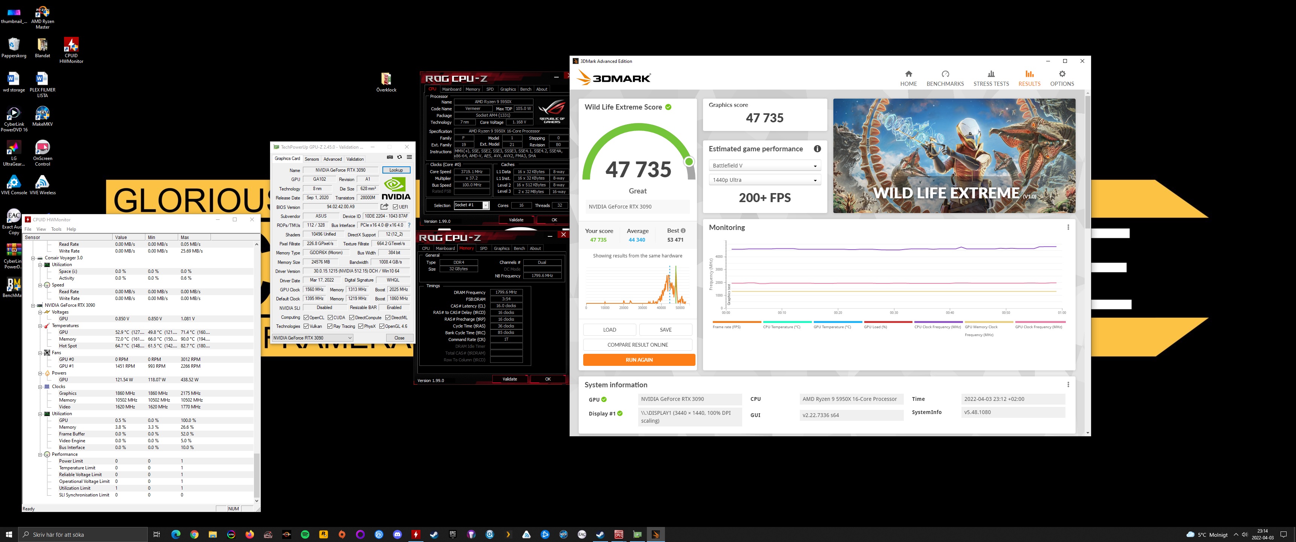Collapse the Temperatures node in HWMonitor
1296x542 pixels.
(x=40, y=326)
